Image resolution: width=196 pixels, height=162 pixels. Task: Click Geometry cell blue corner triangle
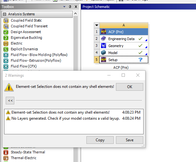146,47
